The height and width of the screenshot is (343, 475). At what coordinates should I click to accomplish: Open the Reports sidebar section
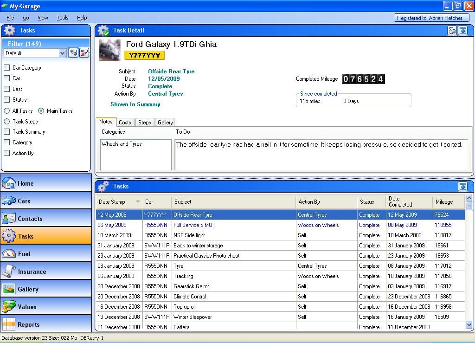pyautogui.click(x=46, y=324)
